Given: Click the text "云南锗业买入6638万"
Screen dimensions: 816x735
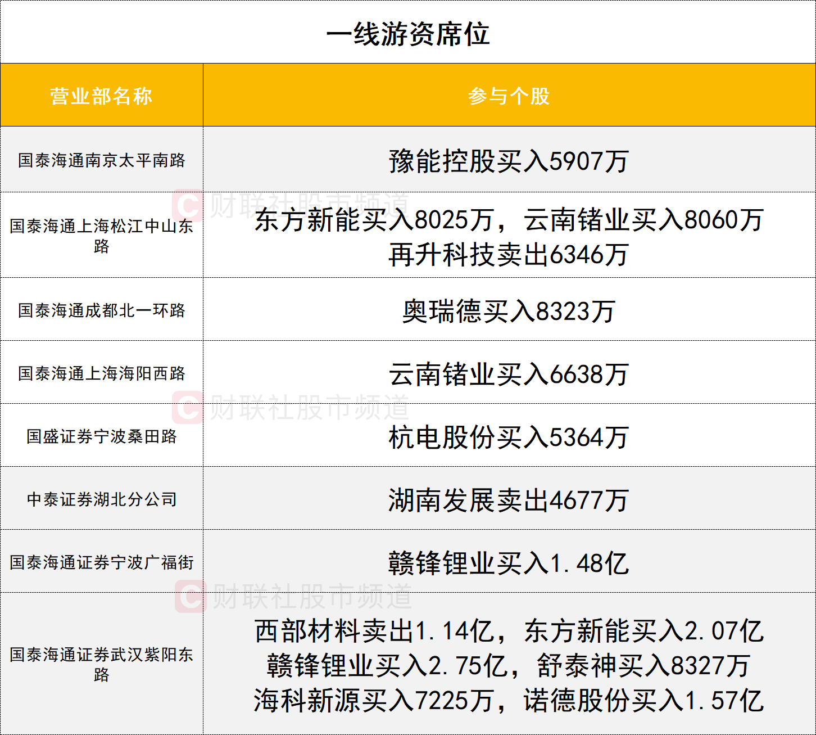Looking at the screenshot, I should [x=509, y=374].
